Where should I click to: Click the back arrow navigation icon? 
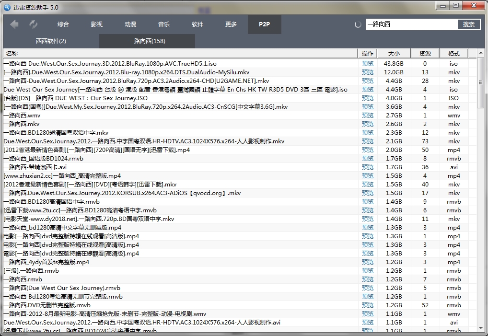tap(14, 24)
